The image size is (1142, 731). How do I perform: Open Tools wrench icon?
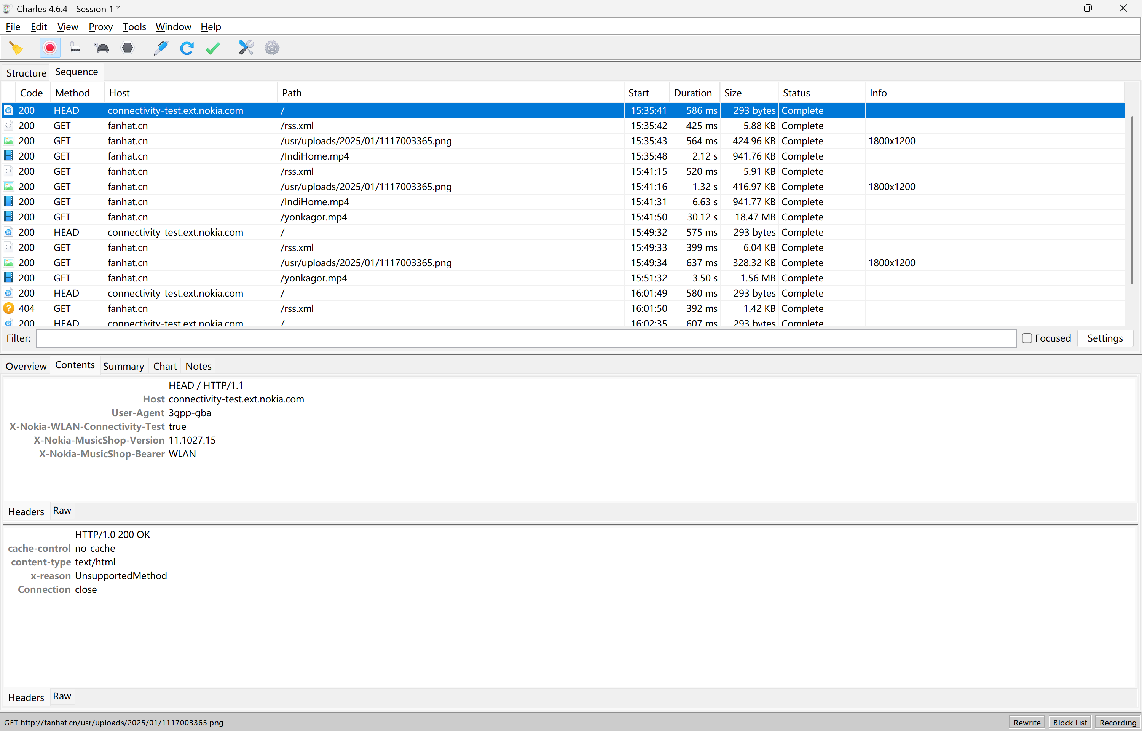click(246, 48)
